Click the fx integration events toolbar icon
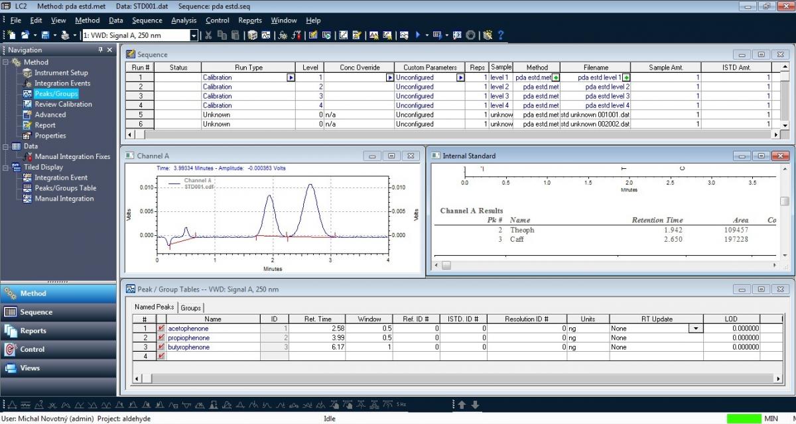This screenshot has width=796, height=424. click(x=282, y=35)
